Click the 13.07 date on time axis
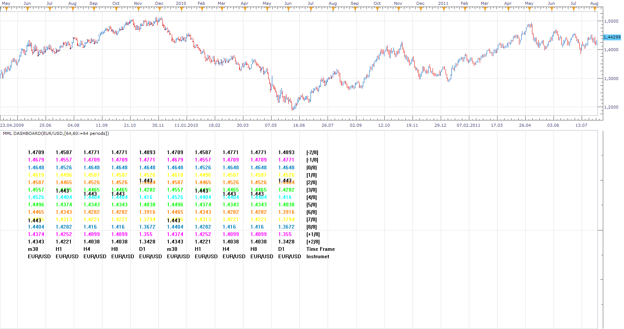Screen dimensions: 624x329 [x=581, y=125]
